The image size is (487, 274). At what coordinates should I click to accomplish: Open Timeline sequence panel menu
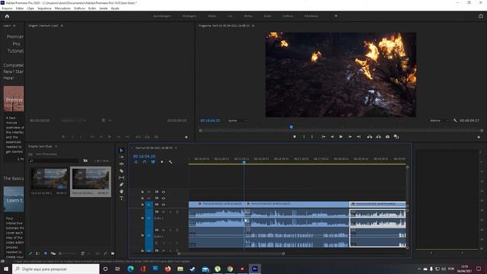coord(176,148)
